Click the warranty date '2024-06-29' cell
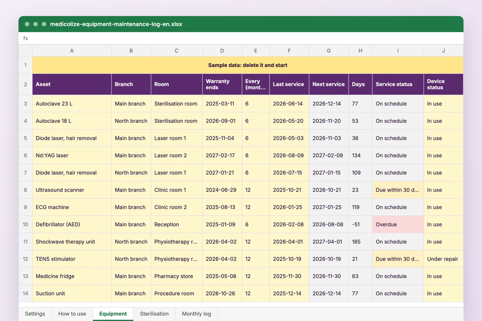Screen dimensions: 482x321 (x=222, y=190)
